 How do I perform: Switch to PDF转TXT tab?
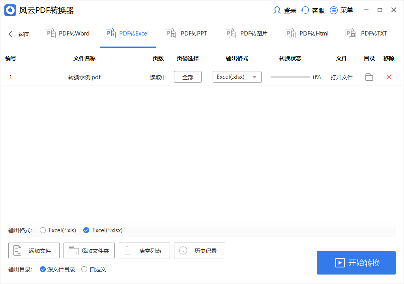(x=367, y=34)
